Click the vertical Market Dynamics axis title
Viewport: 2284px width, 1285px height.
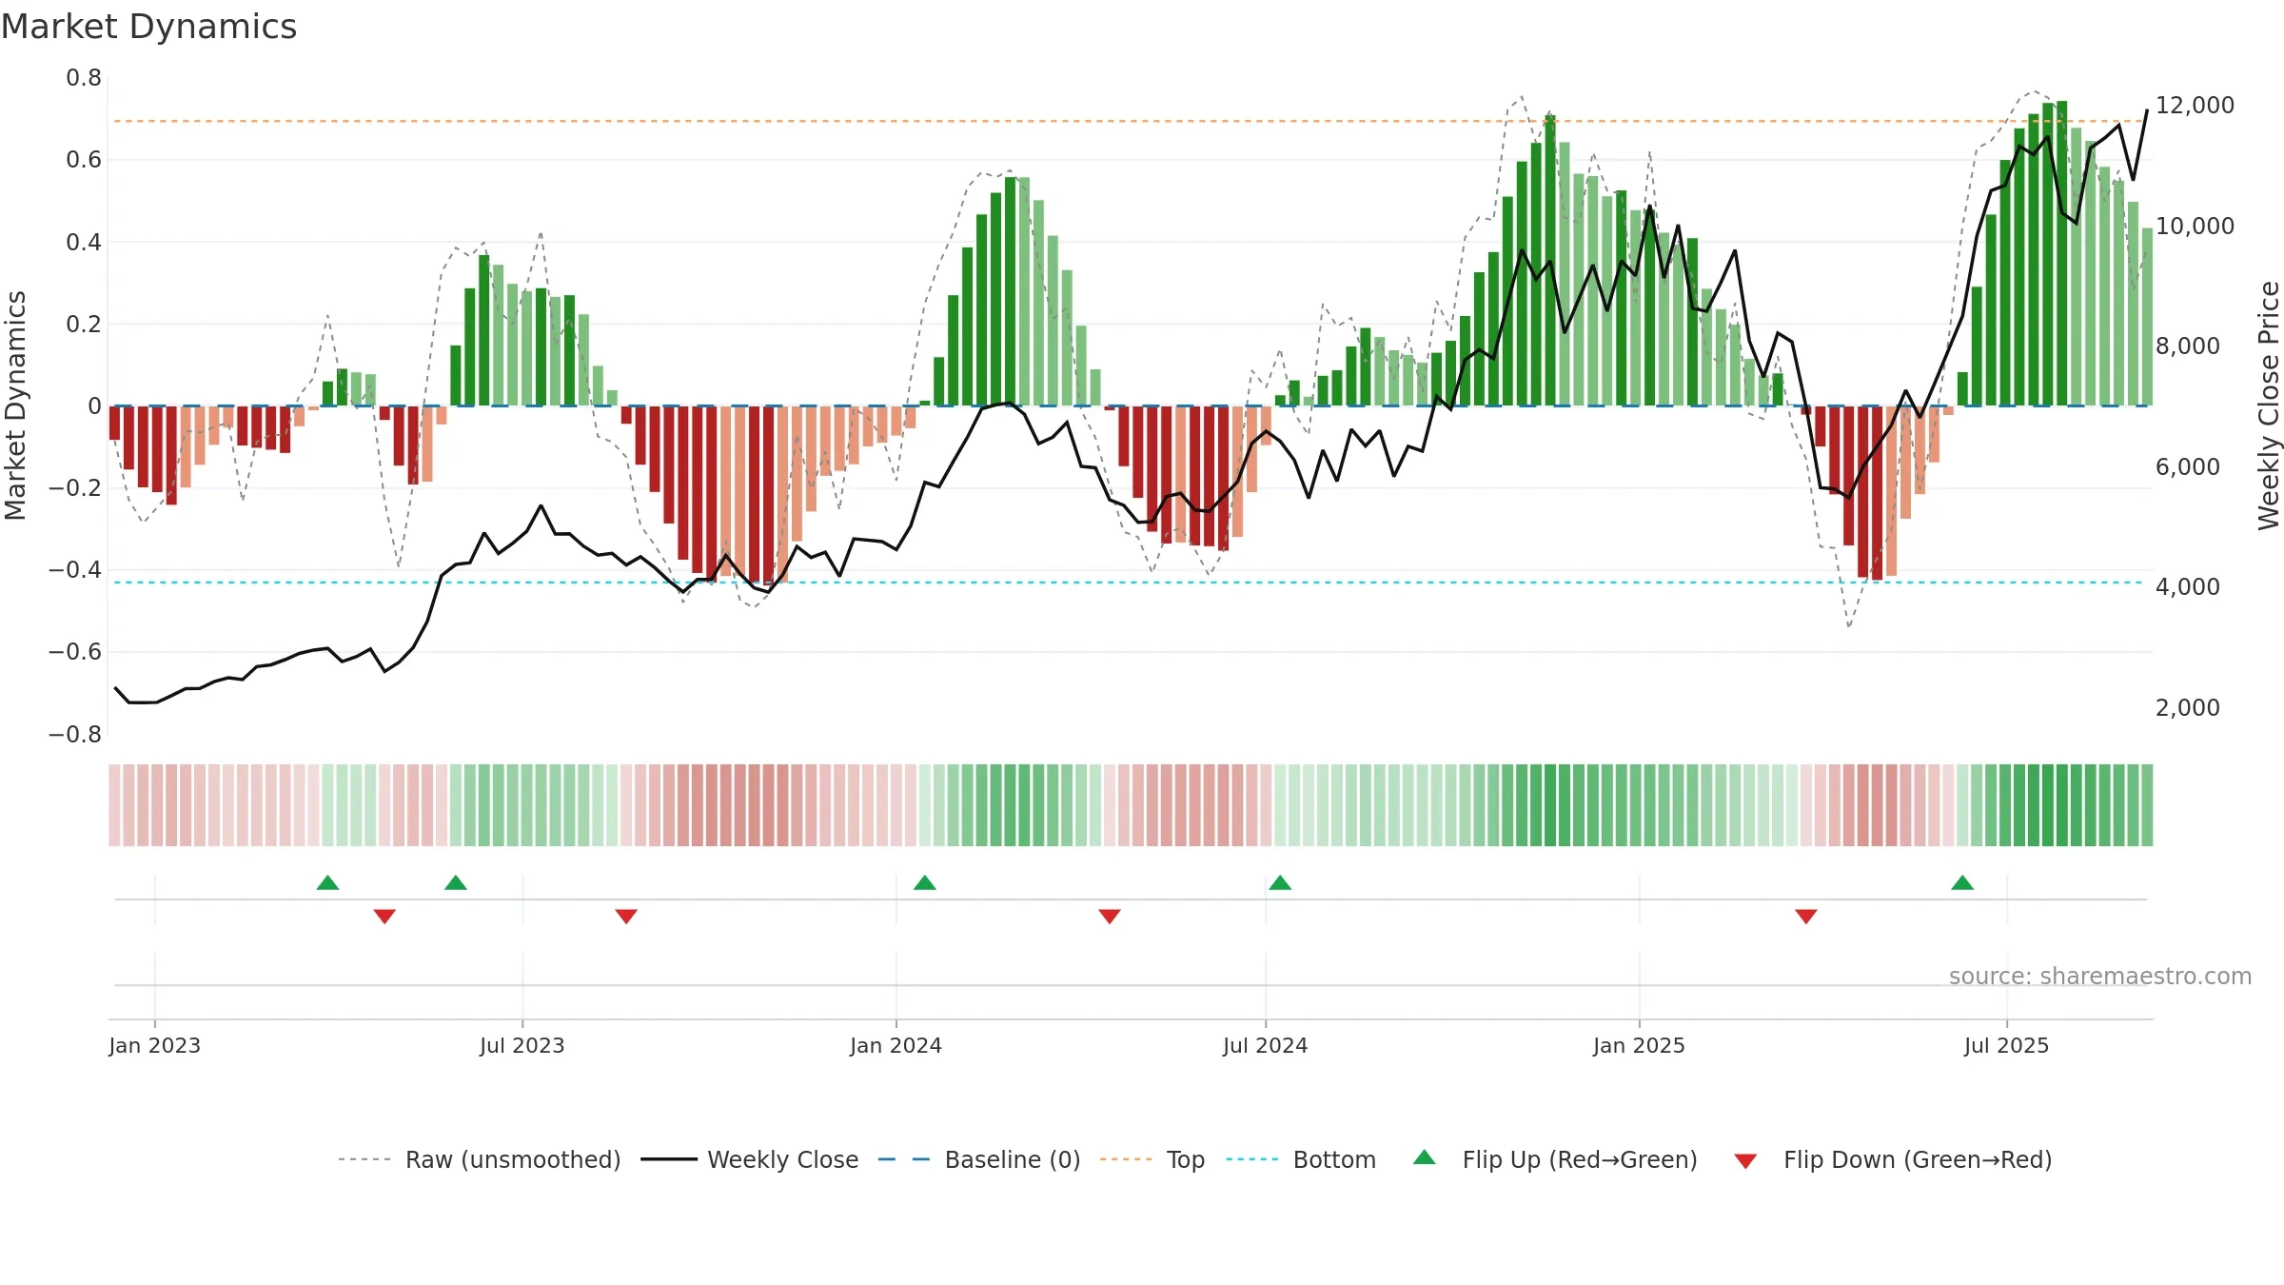click(15, 405)
